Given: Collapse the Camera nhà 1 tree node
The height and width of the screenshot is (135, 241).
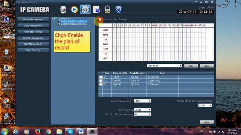Looking at the screenshot, I should click(52, 18).
